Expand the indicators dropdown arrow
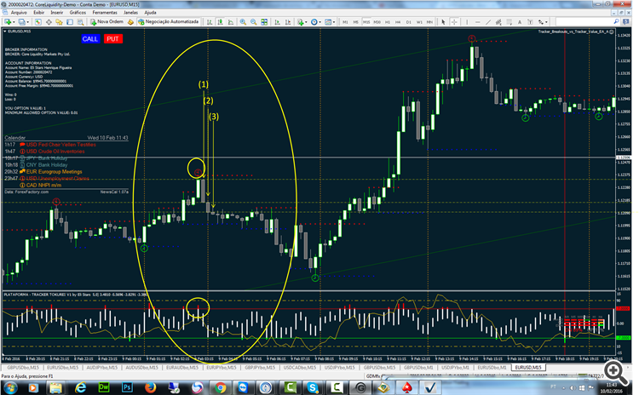The image size is (639, 395). tap(306, 22)
